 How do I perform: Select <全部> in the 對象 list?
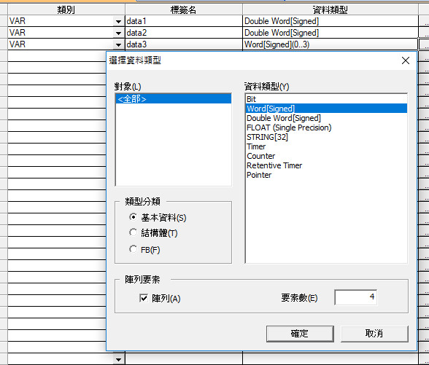point(174,99)
